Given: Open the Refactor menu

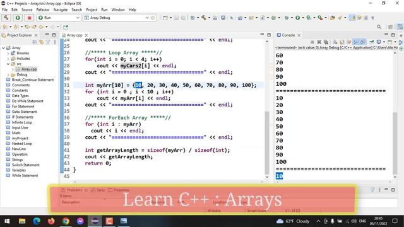Looking at the screenshot, I should [x=43, y=9].
